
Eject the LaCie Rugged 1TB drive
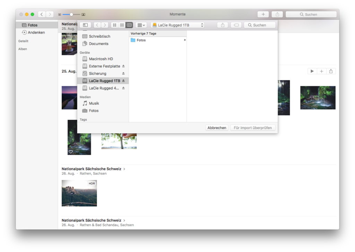[123, 81]
